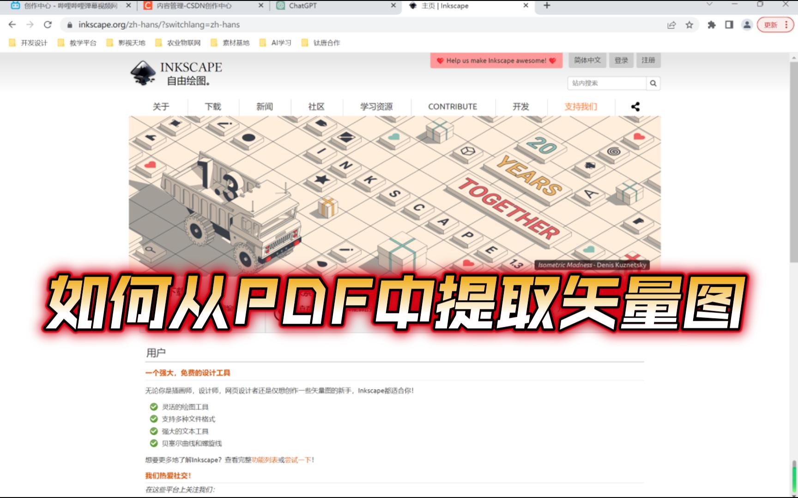This screenshot has height=498, width=798.
Task: Open the 影视天地 bookmark folder
Action: (x=126, y=43)
